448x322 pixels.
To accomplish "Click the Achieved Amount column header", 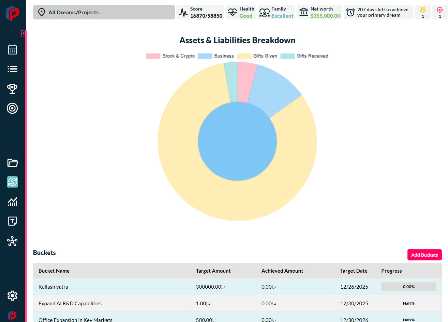I will click(x=282, y=271).
